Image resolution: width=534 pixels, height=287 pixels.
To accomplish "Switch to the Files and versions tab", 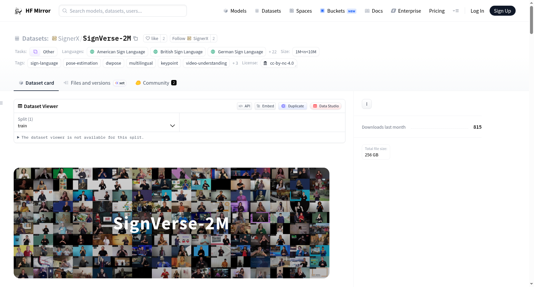I will [x=95, y=83].
